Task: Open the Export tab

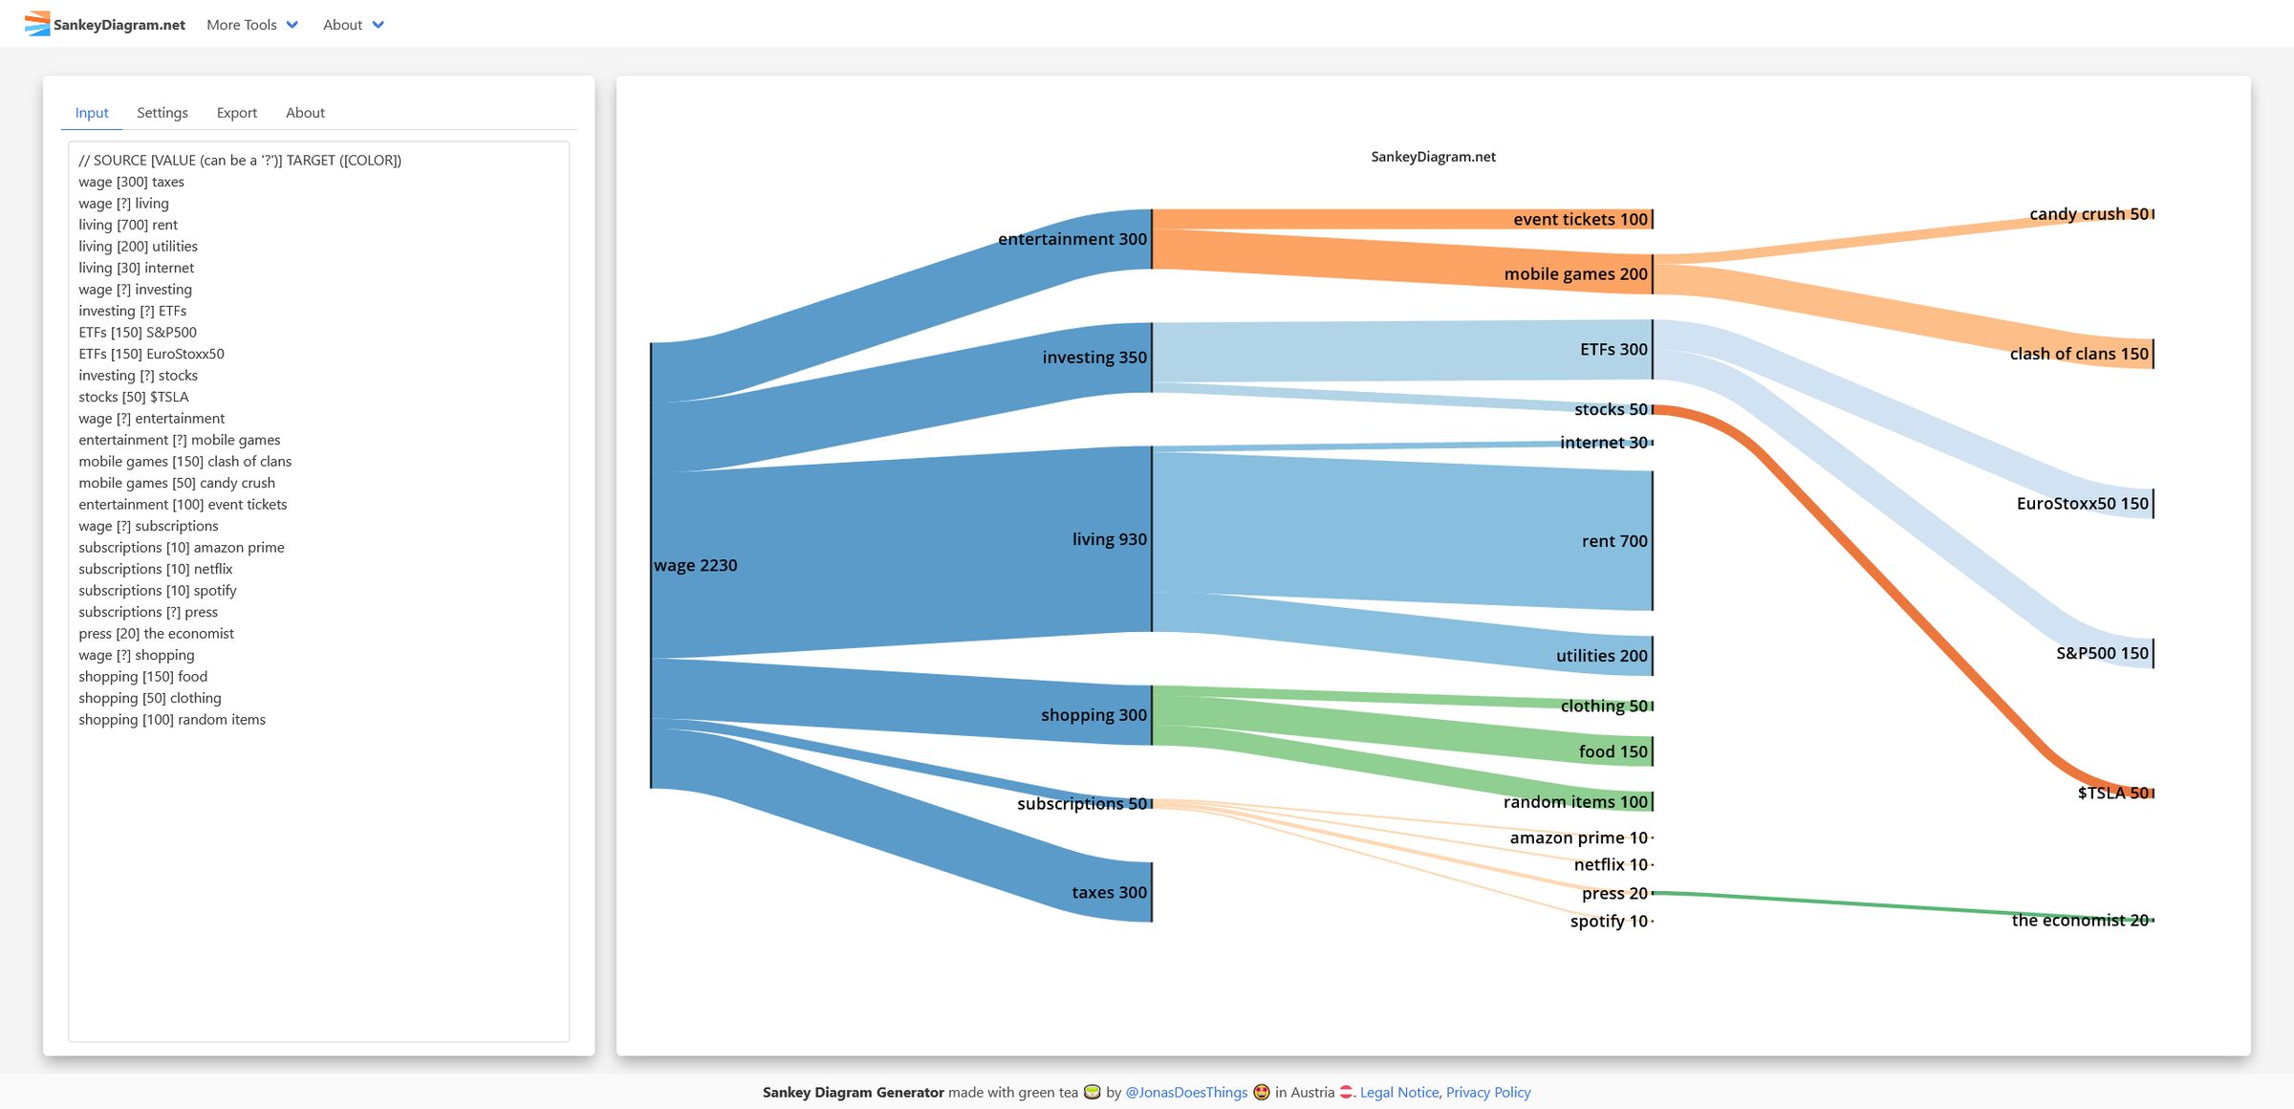Action: (x=236, y=112)
